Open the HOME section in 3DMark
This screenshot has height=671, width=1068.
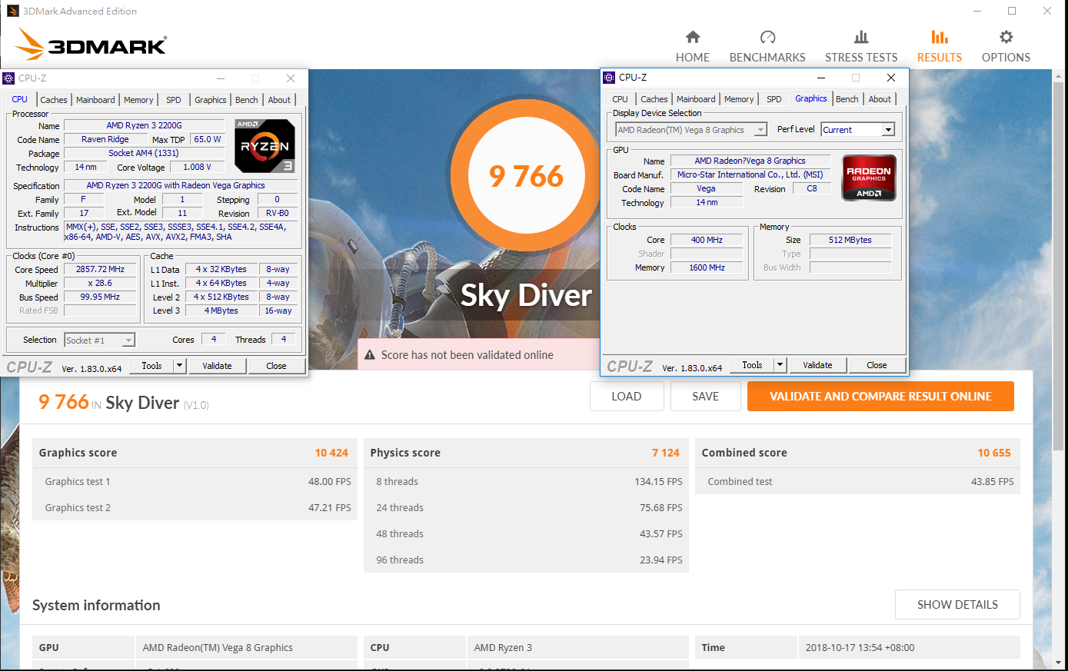(693, 47)
